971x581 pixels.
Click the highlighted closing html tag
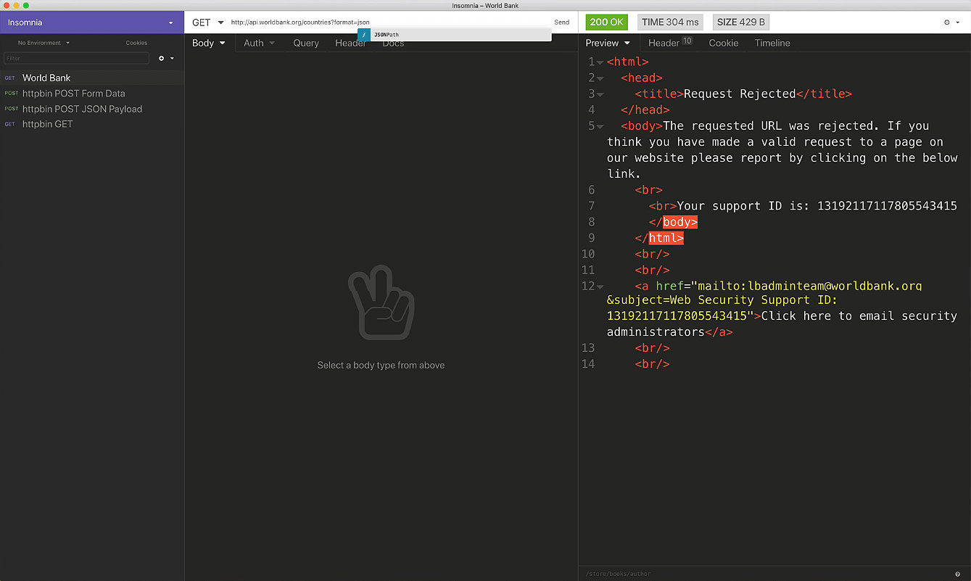666,238
